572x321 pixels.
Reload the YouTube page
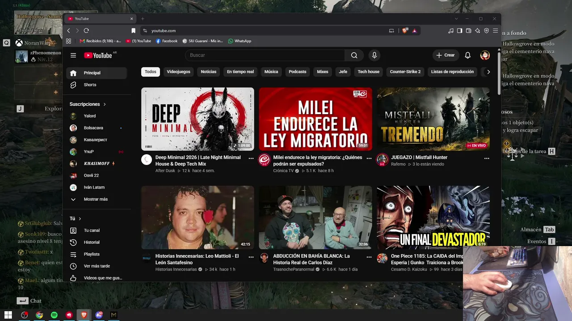click(86, 31)
